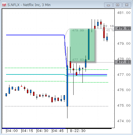Click the 477.00 price axis label
Screen dimensions: 133x135
tap(124, 74)
